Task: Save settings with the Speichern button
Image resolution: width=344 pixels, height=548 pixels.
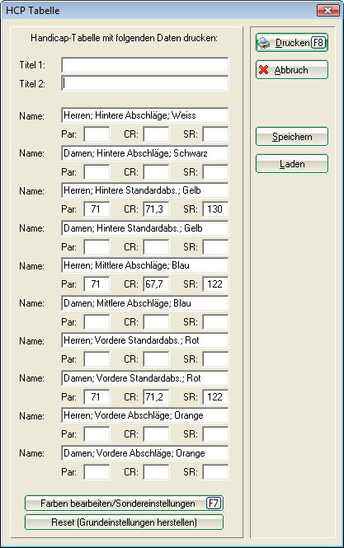Action: pos(292,137)
